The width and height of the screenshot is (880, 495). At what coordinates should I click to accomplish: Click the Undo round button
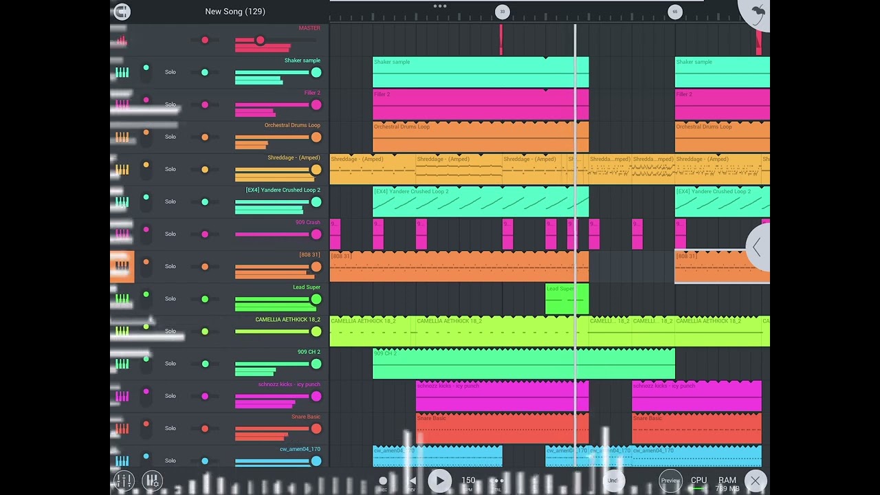612,481
